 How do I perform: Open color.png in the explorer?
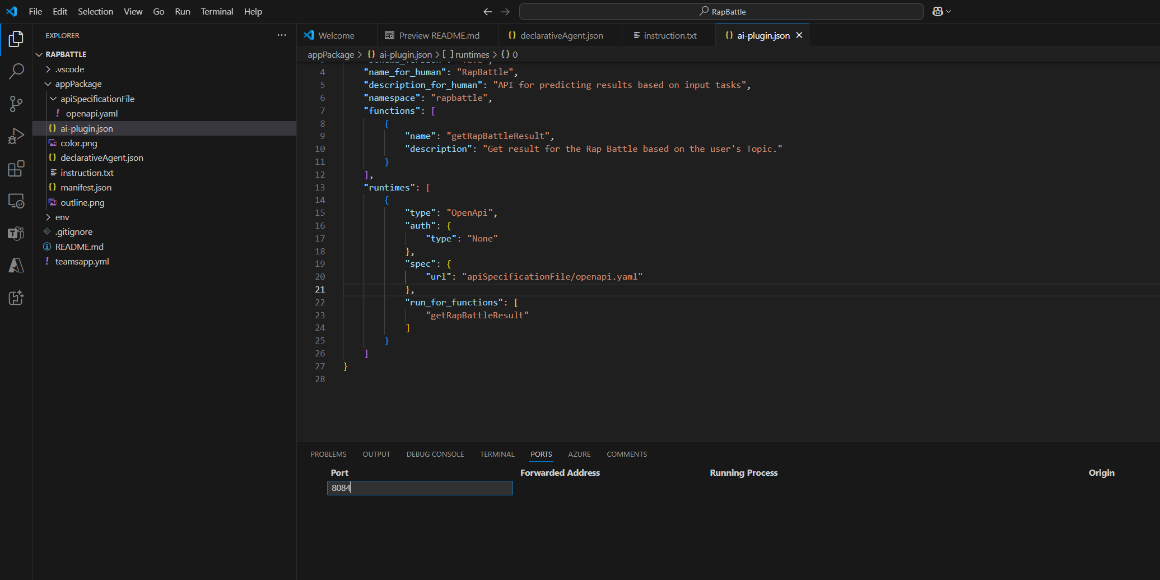[79, 143]
